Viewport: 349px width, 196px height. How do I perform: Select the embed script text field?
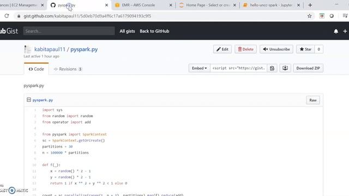click(239, 68)
